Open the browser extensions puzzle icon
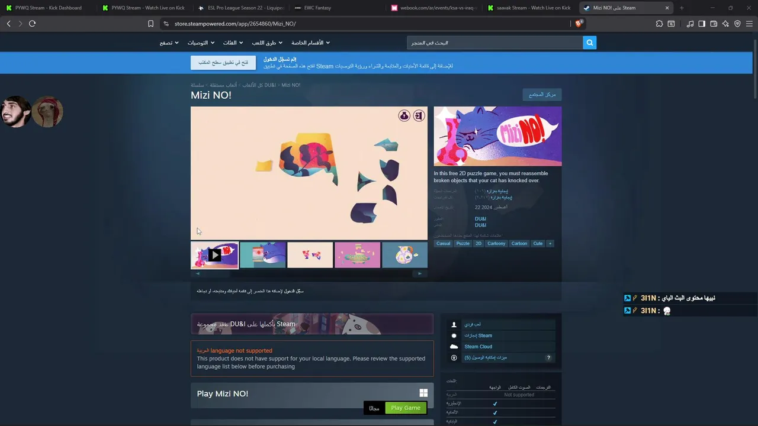The image size is (758, 426). coord(659,24)
